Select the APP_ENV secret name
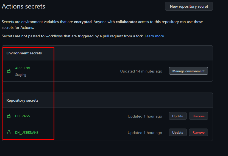The width and height of the screenshot is (228, 156). (x=23, y=68)
